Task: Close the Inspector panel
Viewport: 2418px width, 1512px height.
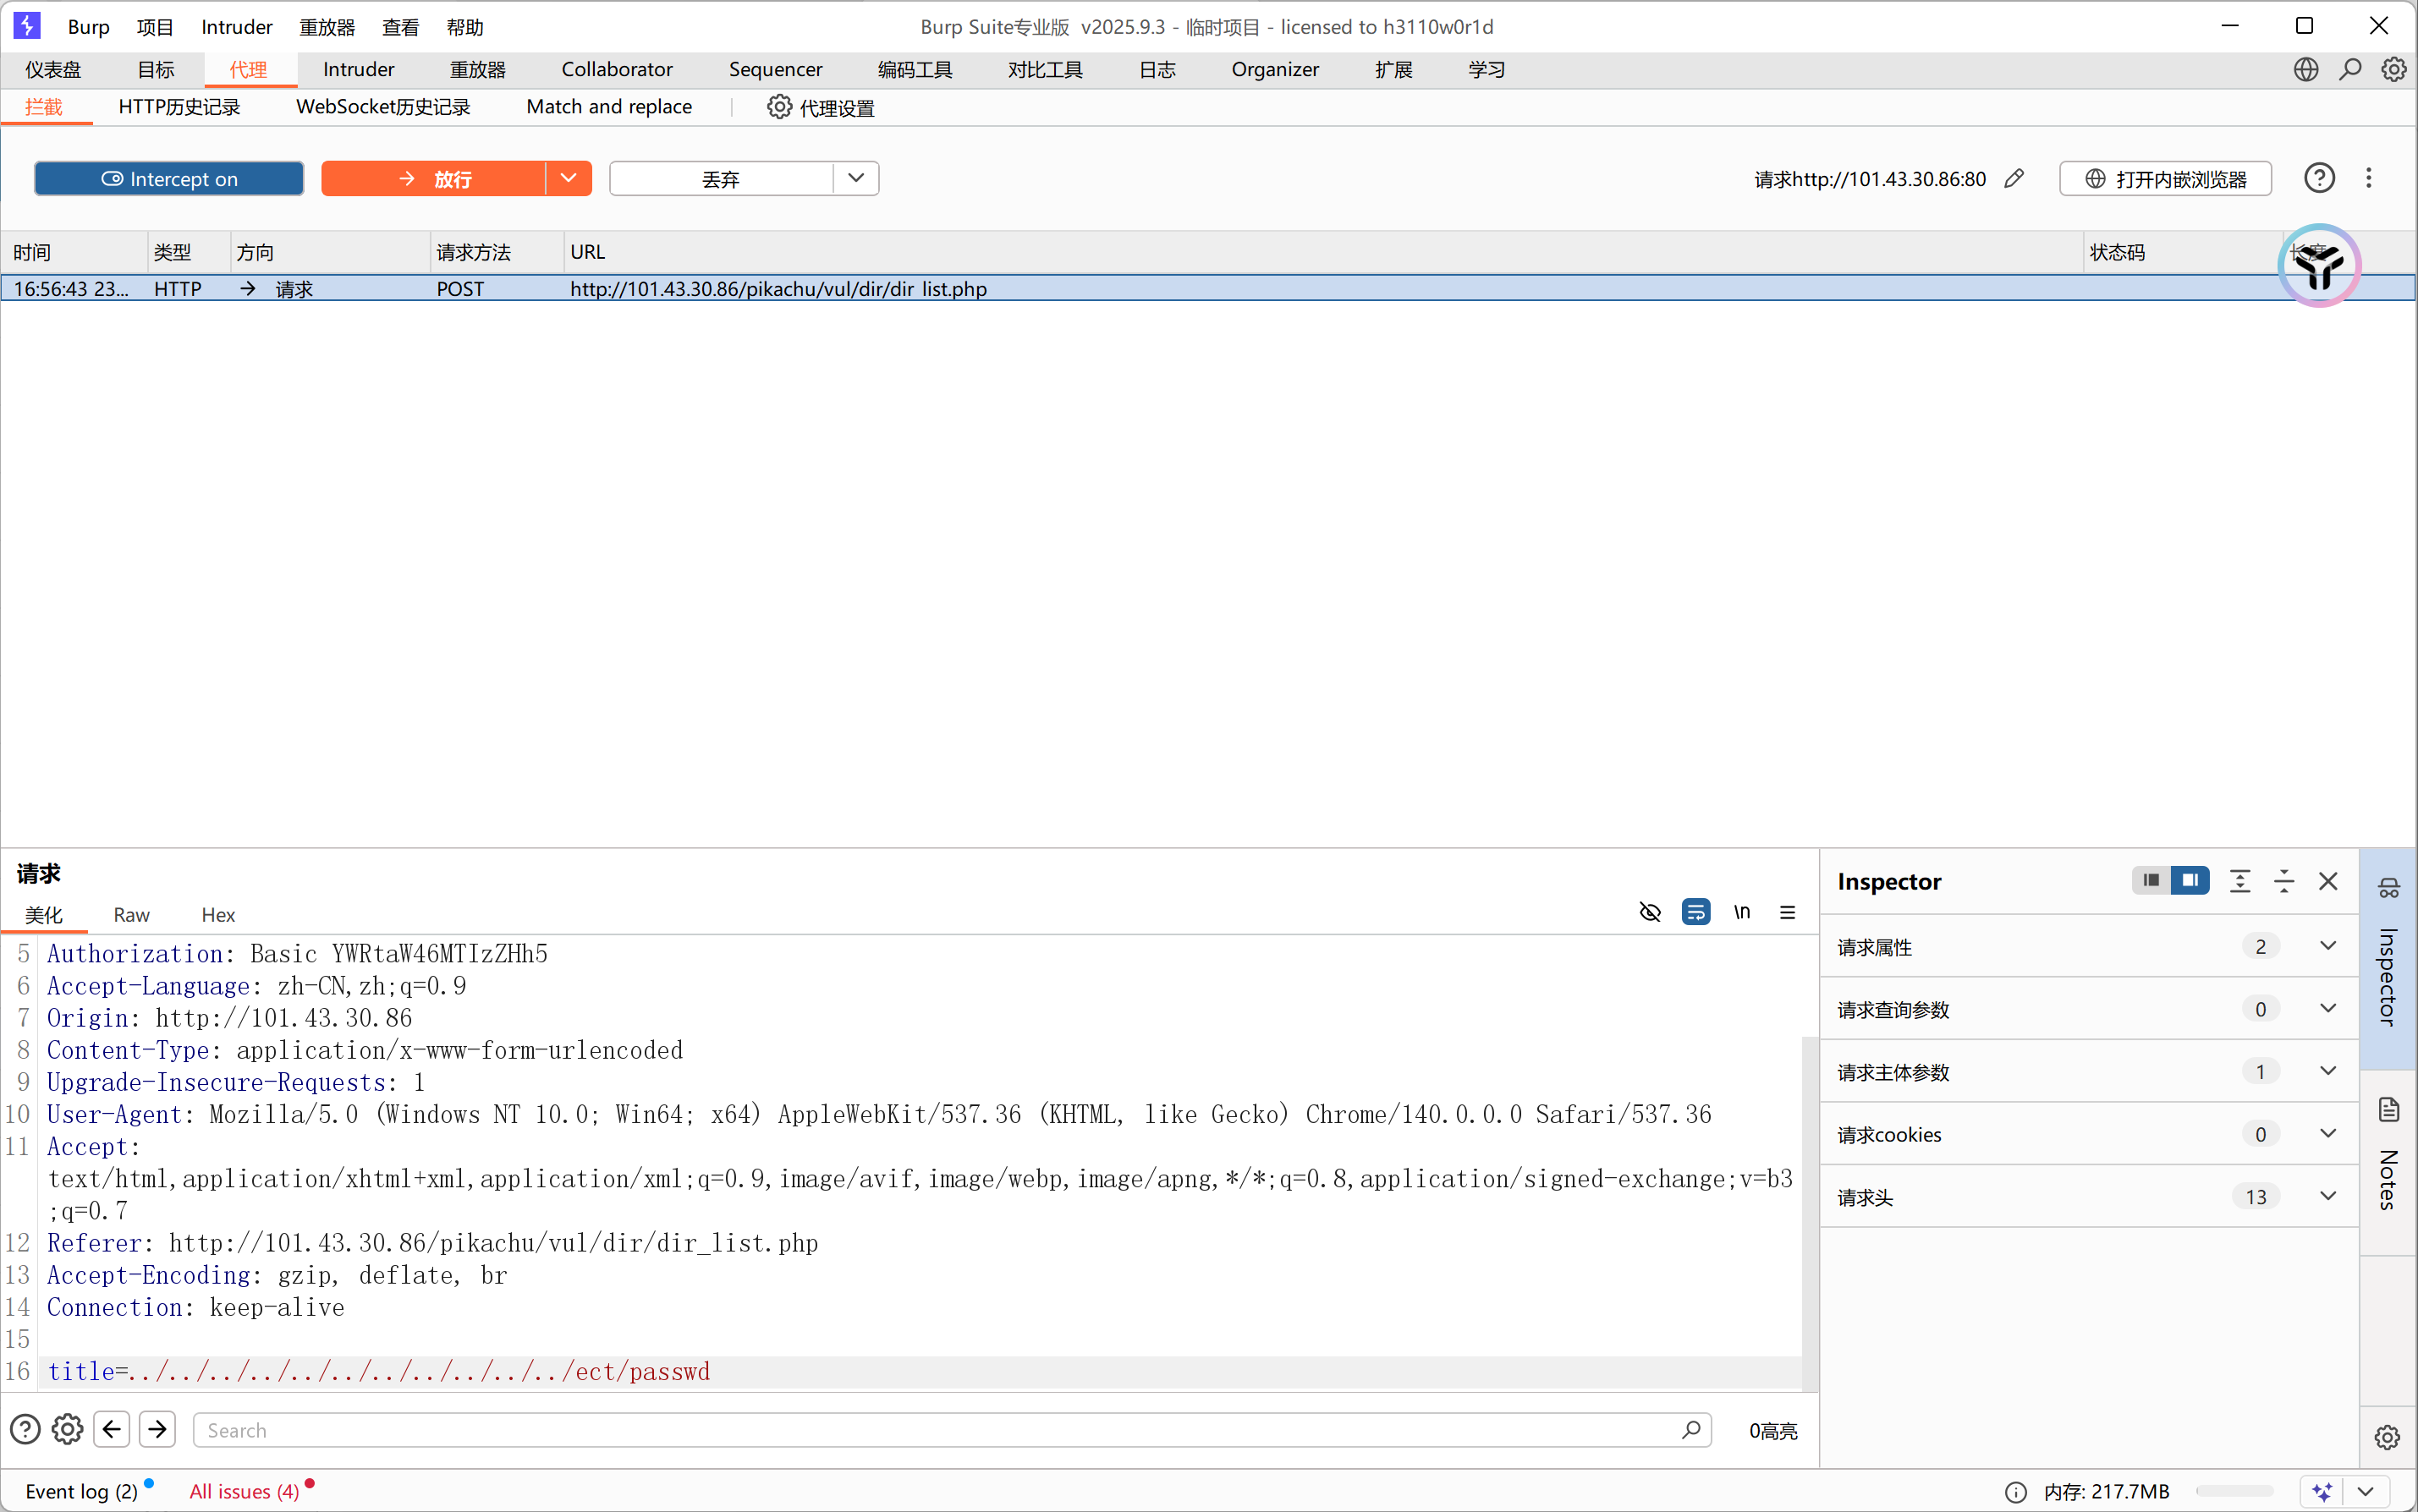Action: coord(2328,881)
